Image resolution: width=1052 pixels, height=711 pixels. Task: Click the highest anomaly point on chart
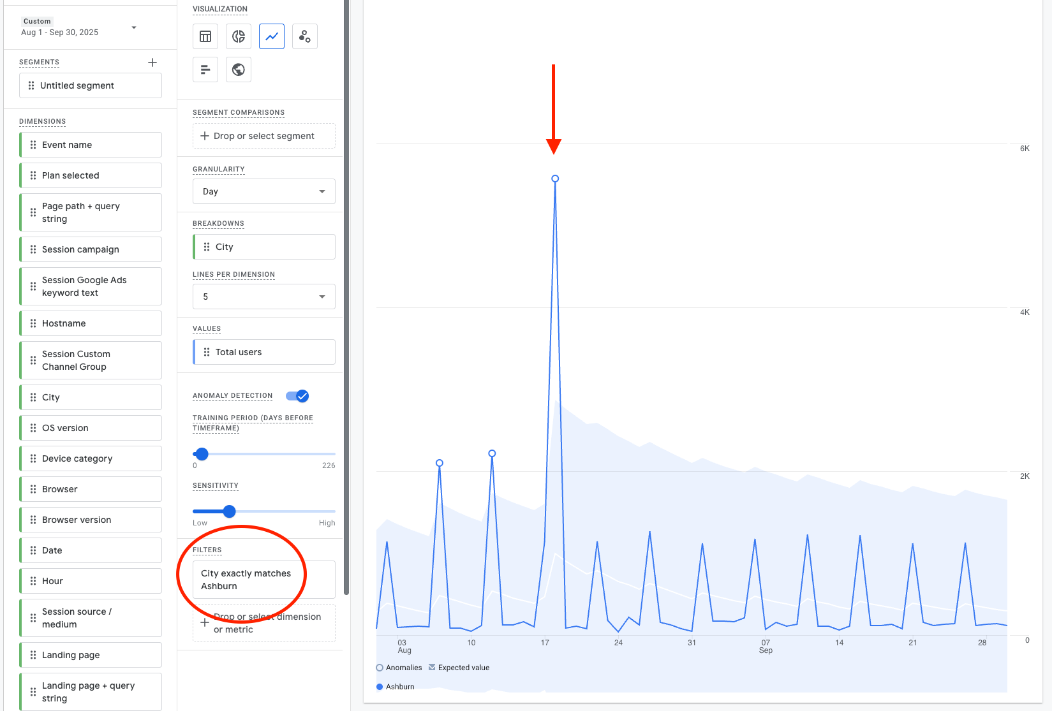tap(555, 179)
